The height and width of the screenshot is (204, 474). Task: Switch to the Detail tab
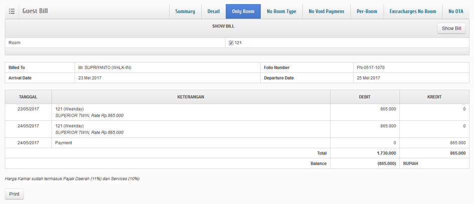pyautogui.click(x=214, y=11)
